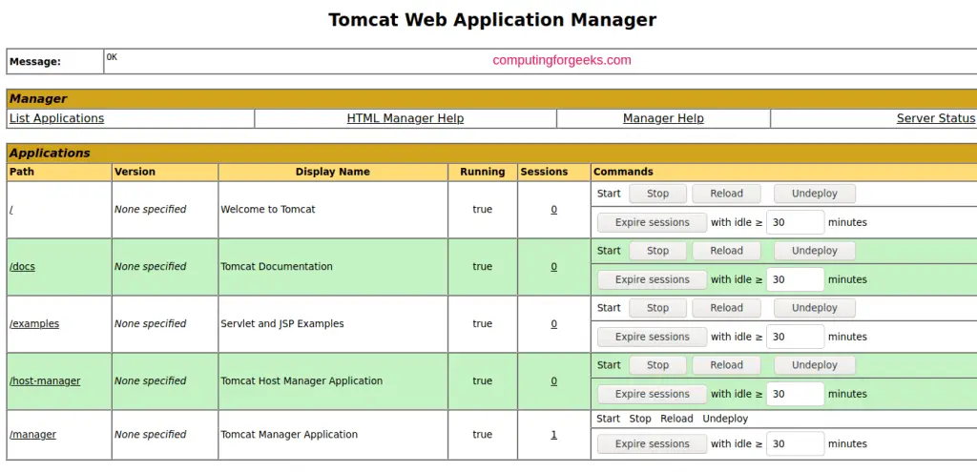977x472 pixels.
Task: Click the 'Version' column header
Action: (x=135, y=172)
